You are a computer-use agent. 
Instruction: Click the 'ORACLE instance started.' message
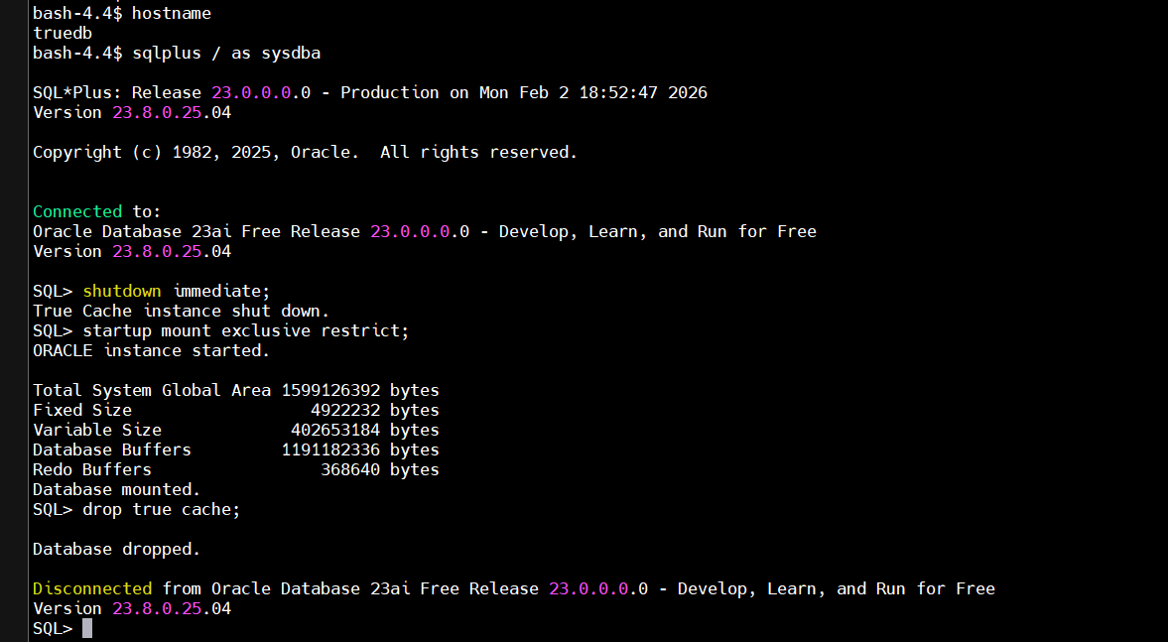(151, 350)
